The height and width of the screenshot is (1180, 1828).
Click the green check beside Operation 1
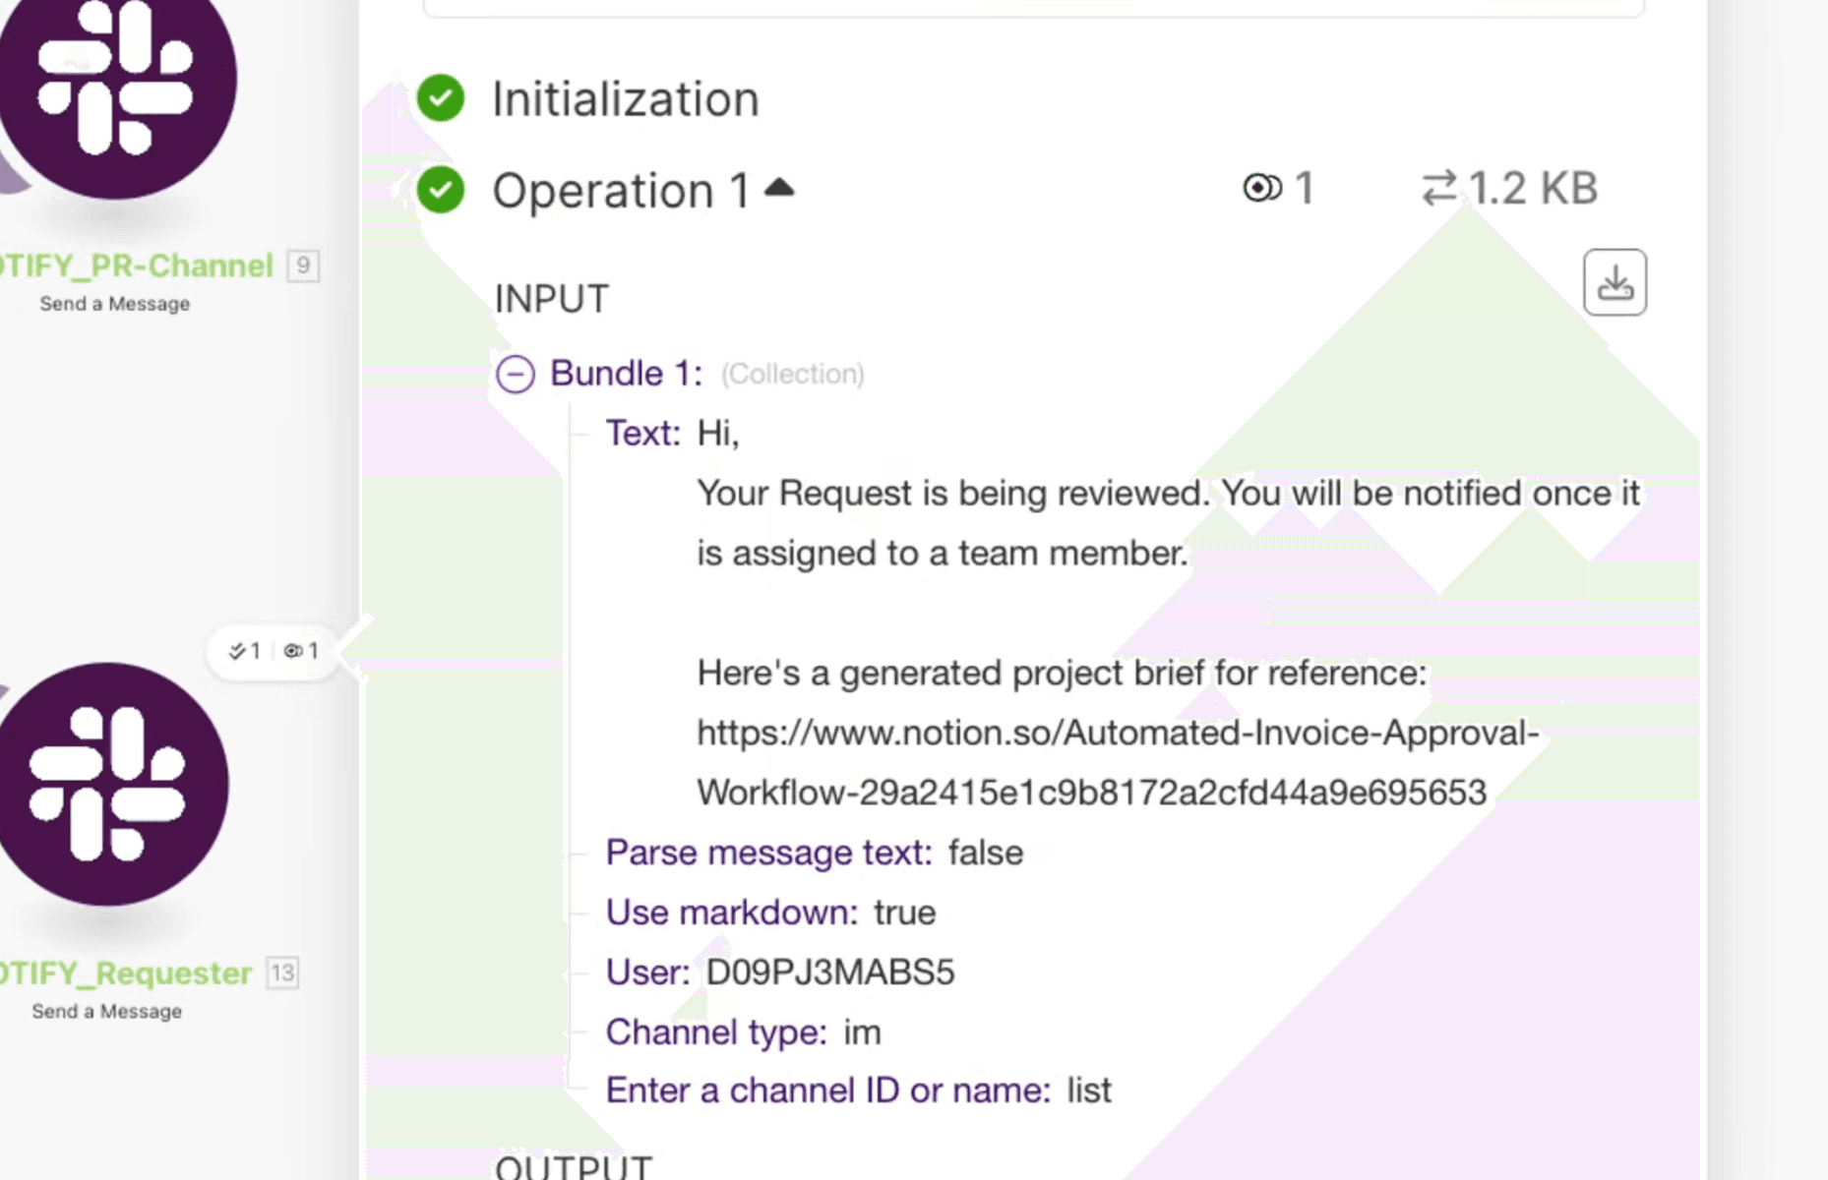441,190
